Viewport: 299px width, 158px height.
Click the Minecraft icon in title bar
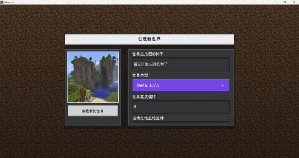(2, 2)
